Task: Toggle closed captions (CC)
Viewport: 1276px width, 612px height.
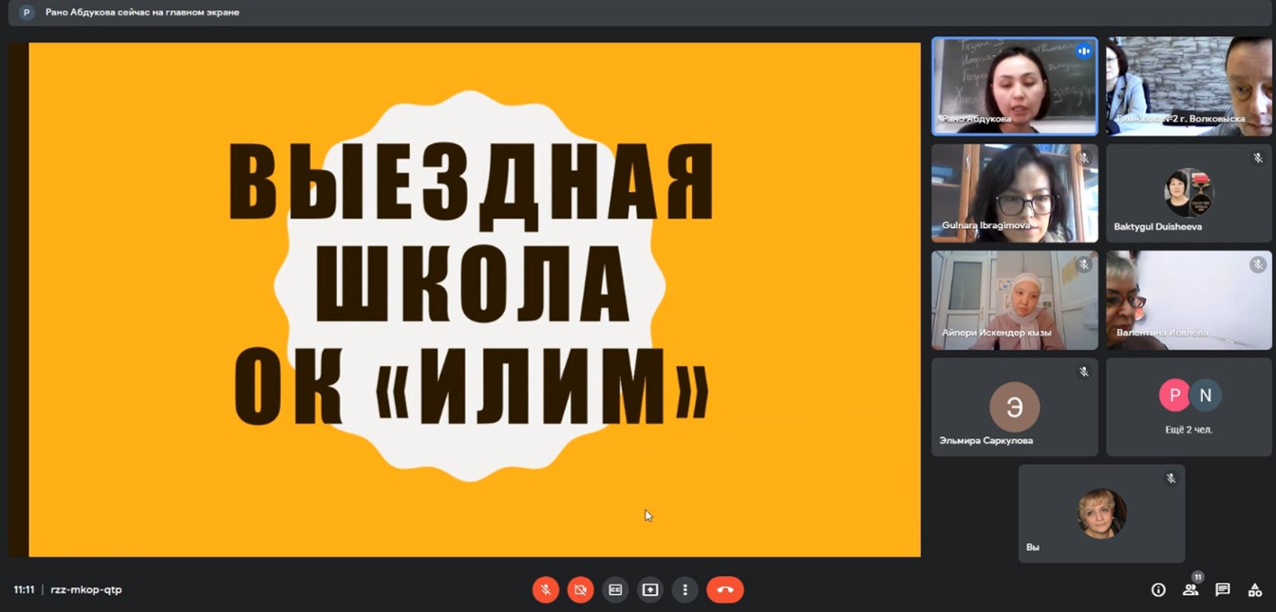Action: (615, 590)
